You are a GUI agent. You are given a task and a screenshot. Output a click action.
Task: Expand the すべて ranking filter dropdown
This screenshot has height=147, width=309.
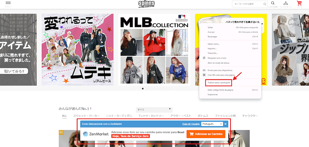(154, 110)
